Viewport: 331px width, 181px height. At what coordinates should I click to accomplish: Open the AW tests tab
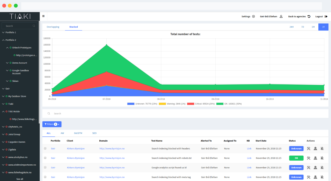[62, 133]
